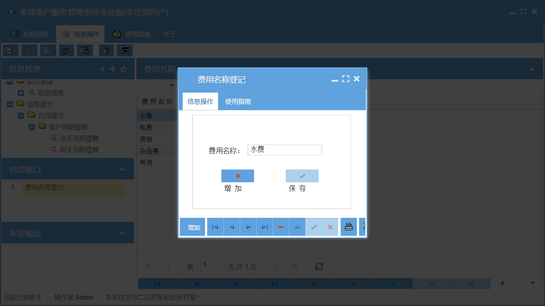Open the archive folder toolbar icon
Image resolution: width=545 pixels, height=306 pixels.
click(x=124, y=50)
